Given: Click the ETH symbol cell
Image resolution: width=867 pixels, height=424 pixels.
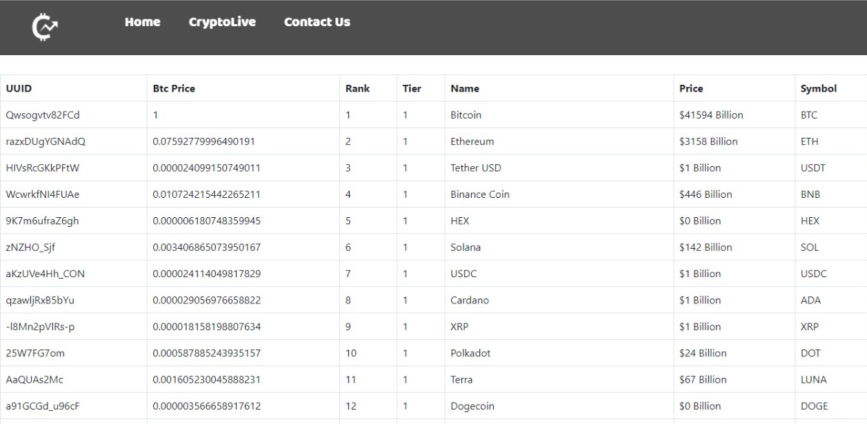Looking at the screenshot, I should [x=831, y=141].
